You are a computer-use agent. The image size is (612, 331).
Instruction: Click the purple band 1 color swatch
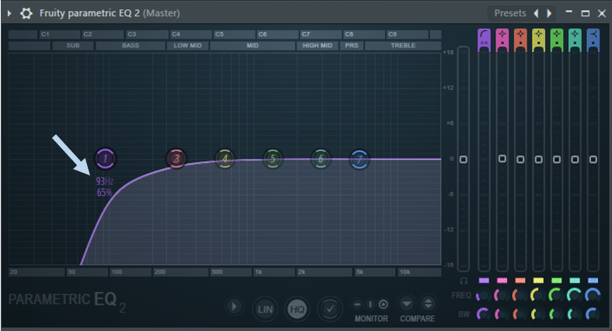click(x=484, y=281)
